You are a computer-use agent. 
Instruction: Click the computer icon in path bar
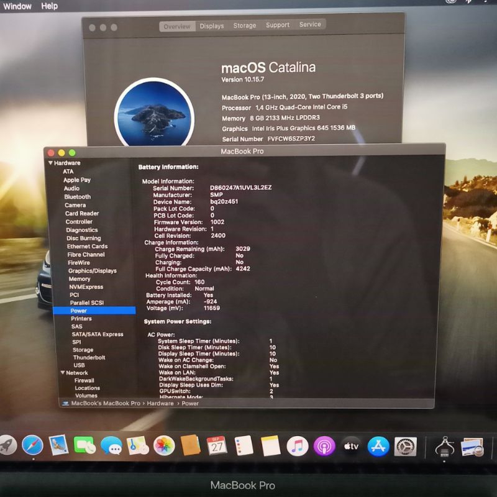(x=66, y=403)
